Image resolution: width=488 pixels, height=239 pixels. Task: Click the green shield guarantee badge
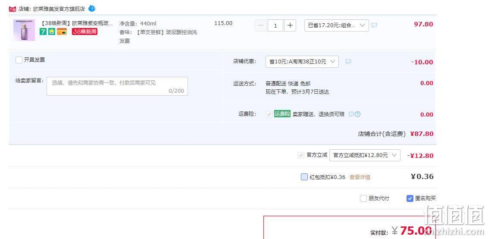(52, 31)
